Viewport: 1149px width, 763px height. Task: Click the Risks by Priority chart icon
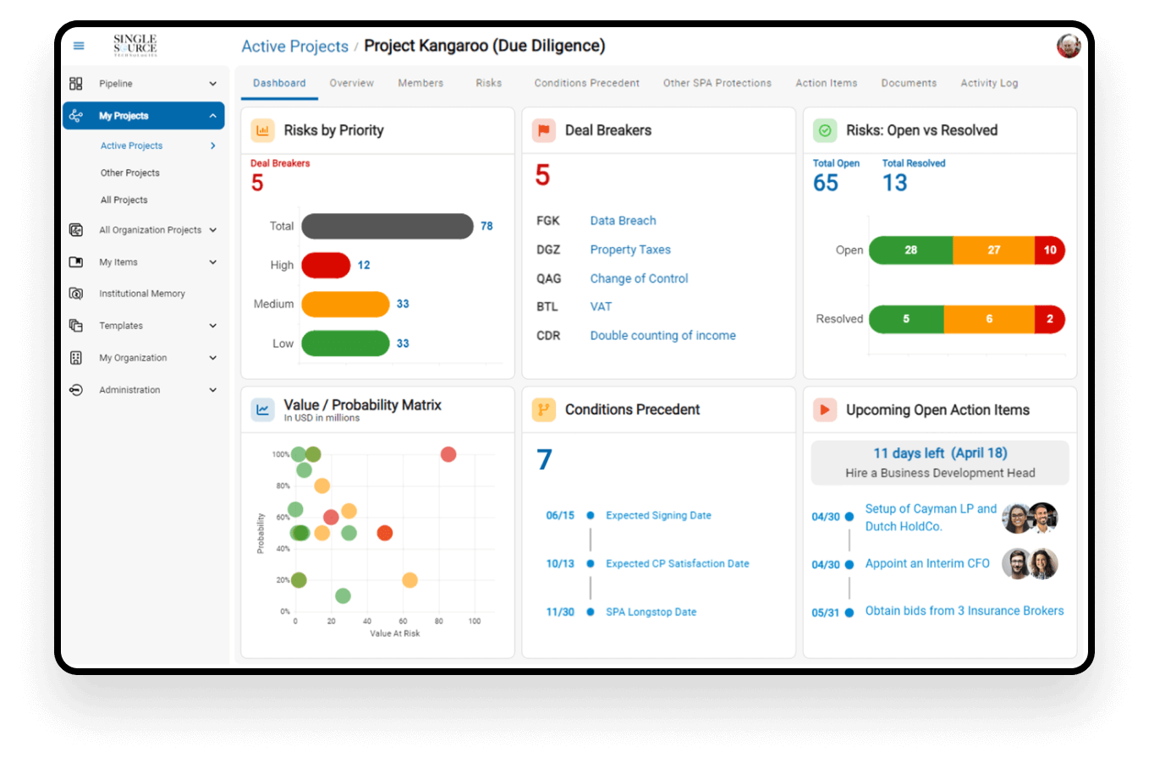click(262, 130)
